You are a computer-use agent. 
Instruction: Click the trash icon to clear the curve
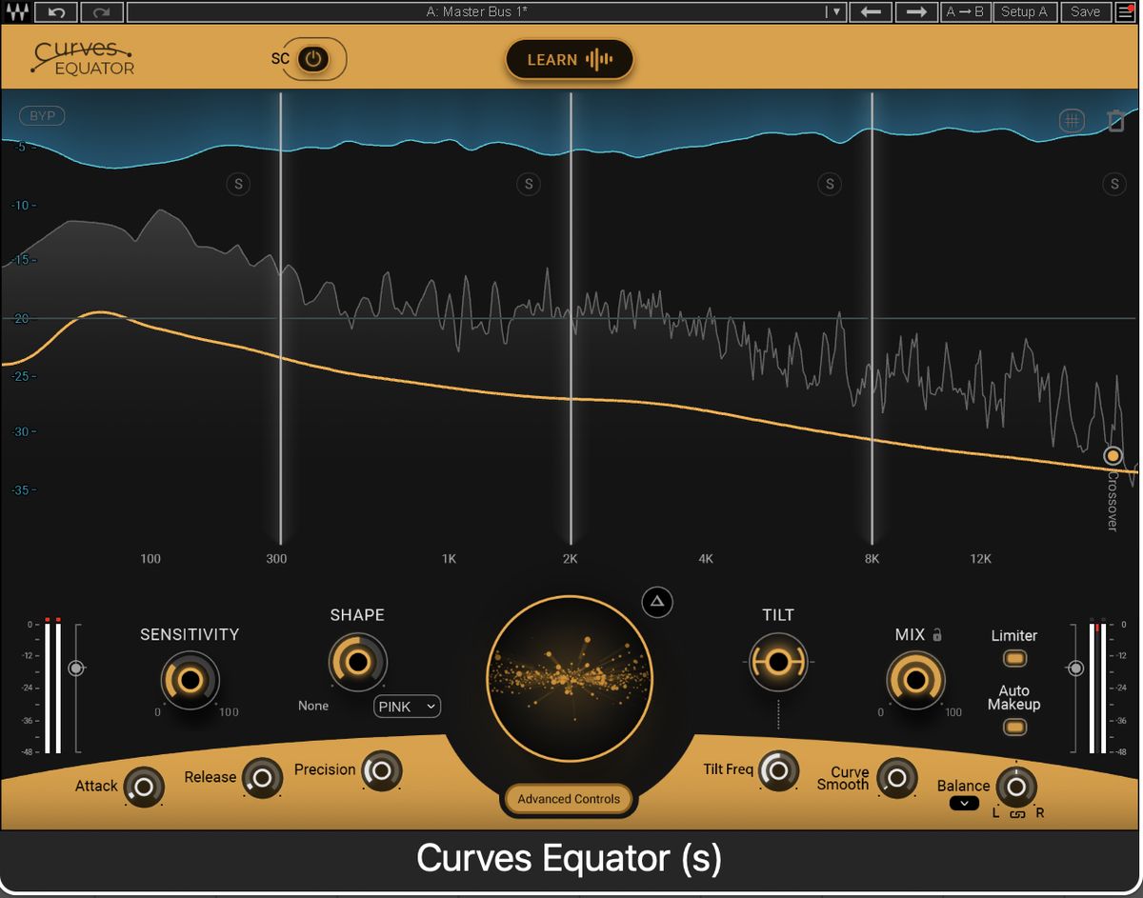click(1114, 120)
